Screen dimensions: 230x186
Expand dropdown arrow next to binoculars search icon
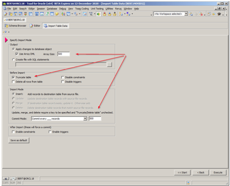(x=95, y=14)
